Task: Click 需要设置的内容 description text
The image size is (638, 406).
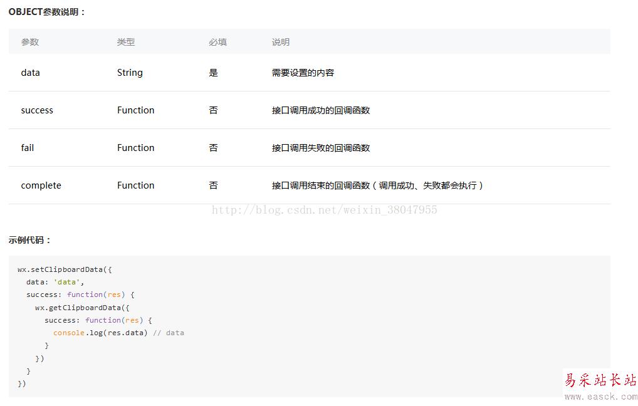Action: [x=303, y=73]
